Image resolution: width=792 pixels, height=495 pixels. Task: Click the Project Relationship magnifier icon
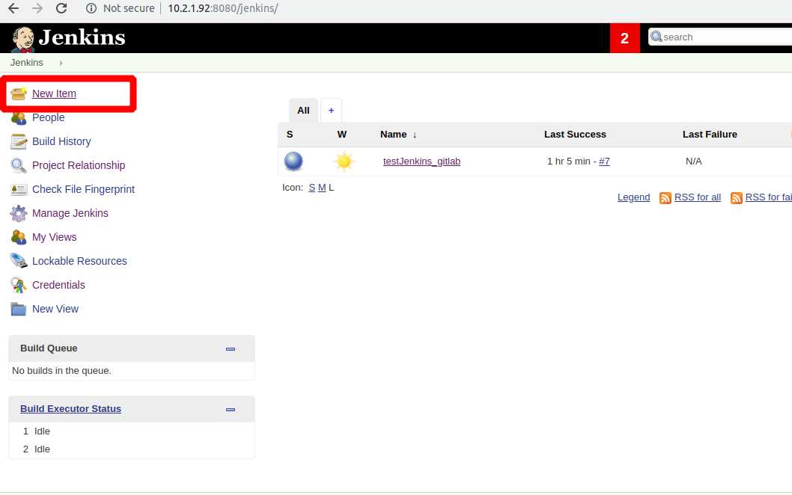19,165
